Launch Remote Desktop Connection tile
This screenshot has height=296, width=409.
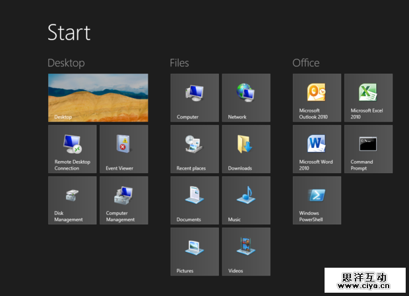73,149
